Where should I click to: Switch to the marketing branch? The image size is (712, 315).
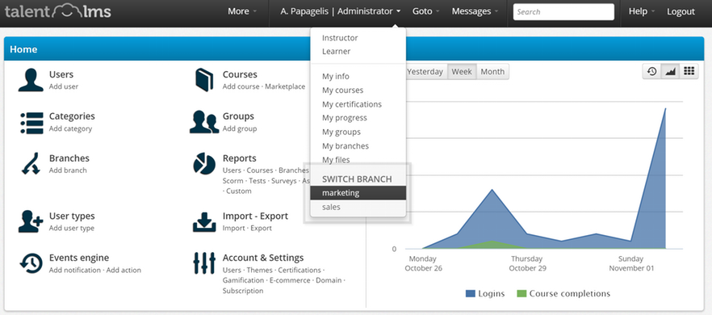click(x=358, y=193)
